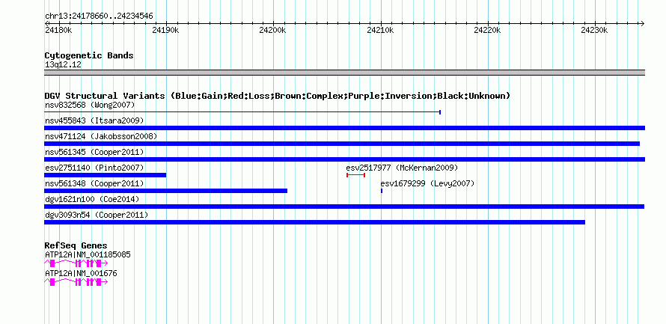Click the blue bar for dgv3093n54
The height and width of the screenshot is (324, 666).
pos(315,222)
